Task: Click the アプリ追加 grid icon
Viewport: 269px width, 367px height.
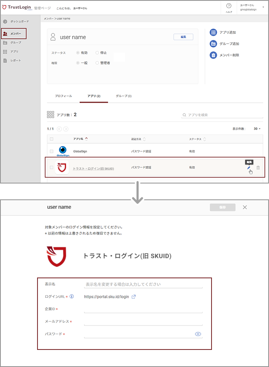Action: (213, 33)
